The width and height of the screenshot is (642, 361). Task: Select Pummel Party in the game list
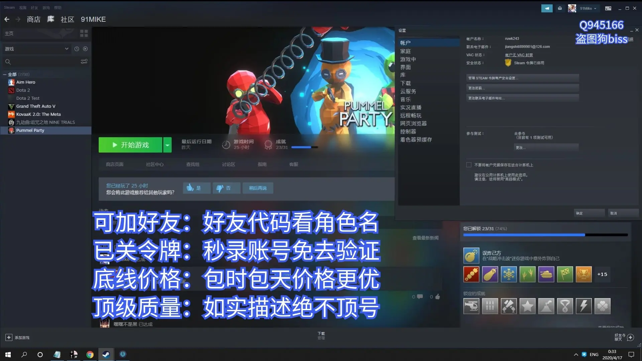[x=46, y=130]
